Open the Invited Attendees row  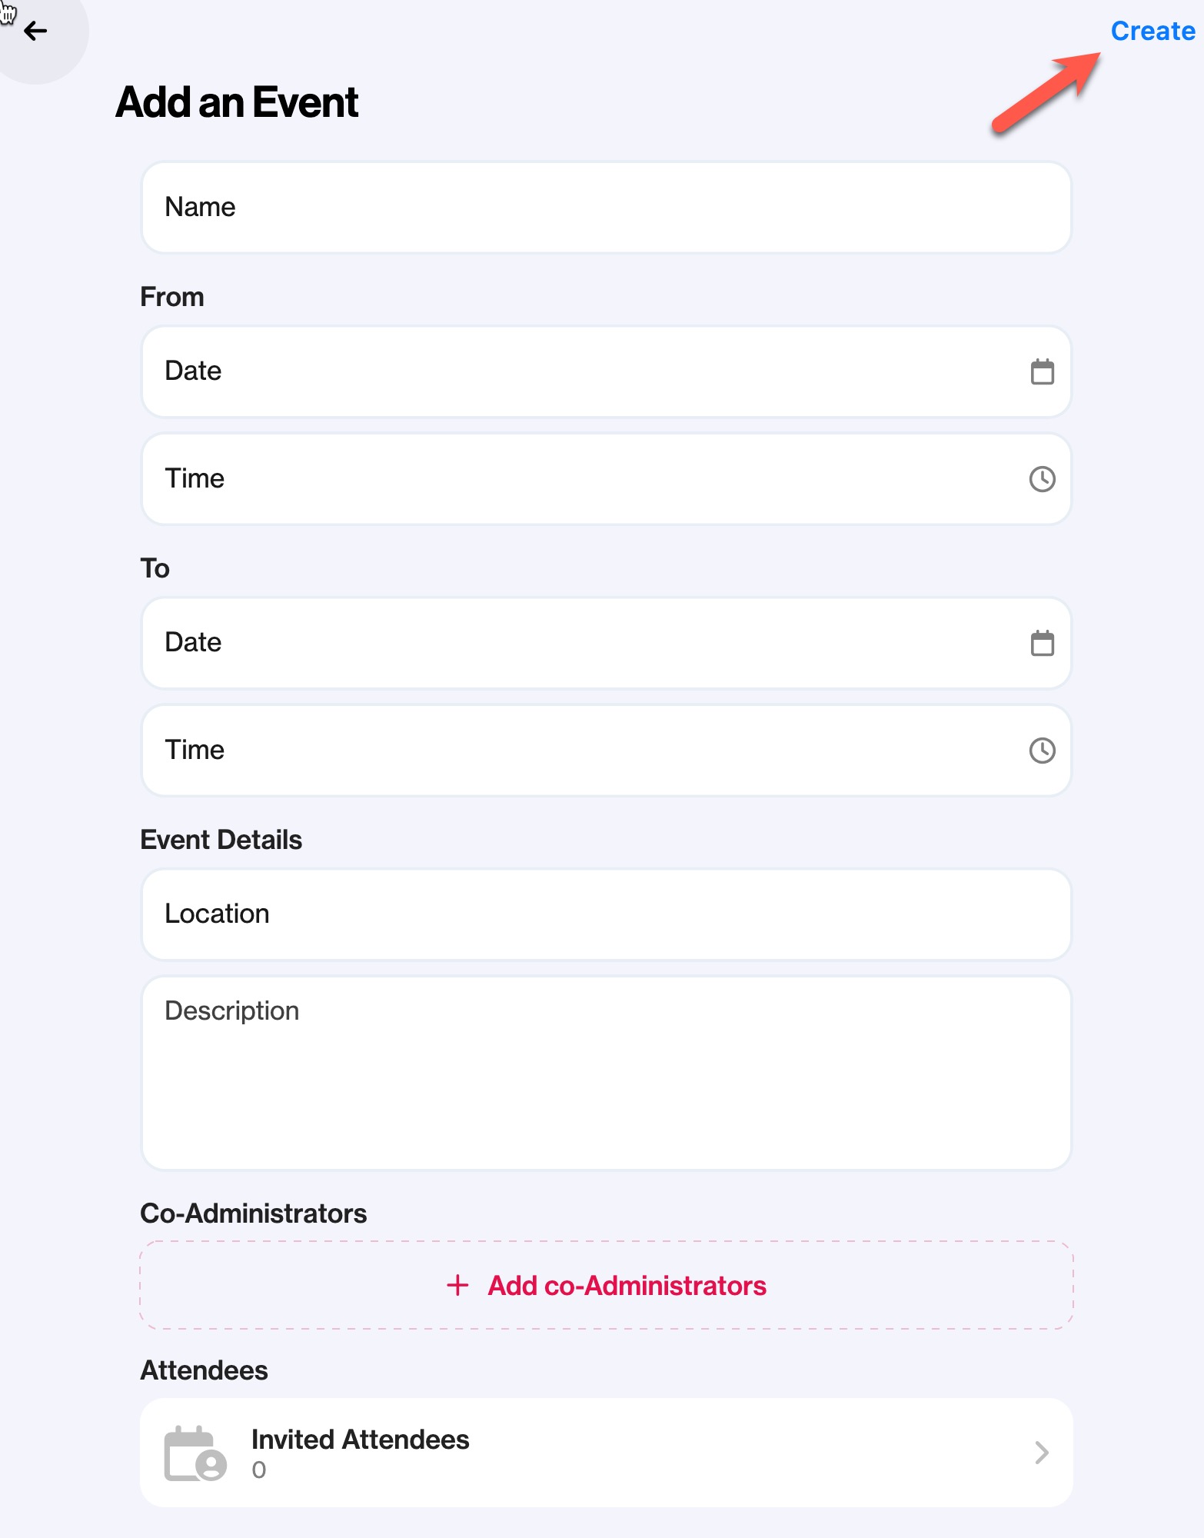coord(607,1453)
